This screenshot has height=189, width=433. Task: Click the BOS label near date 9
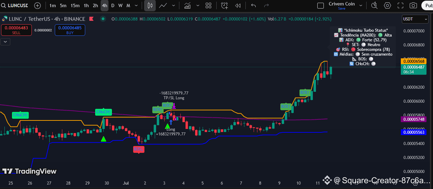coord(285,106)
